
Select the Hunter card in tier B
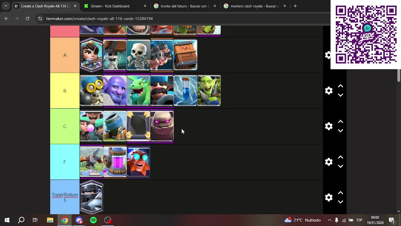click(162, 91)
